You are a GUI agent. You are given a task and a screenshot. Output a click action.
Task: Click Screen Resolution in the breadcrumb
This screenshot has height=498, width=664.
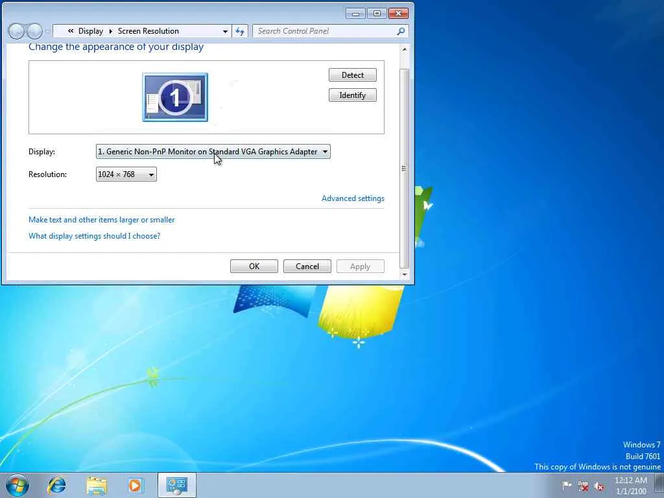[148, 31]
